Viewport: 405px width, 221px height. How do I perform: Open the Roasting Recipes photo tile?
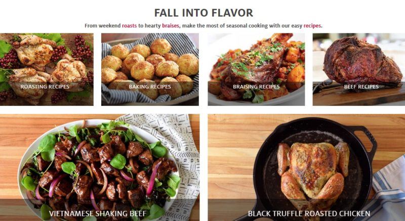[47, 69]
